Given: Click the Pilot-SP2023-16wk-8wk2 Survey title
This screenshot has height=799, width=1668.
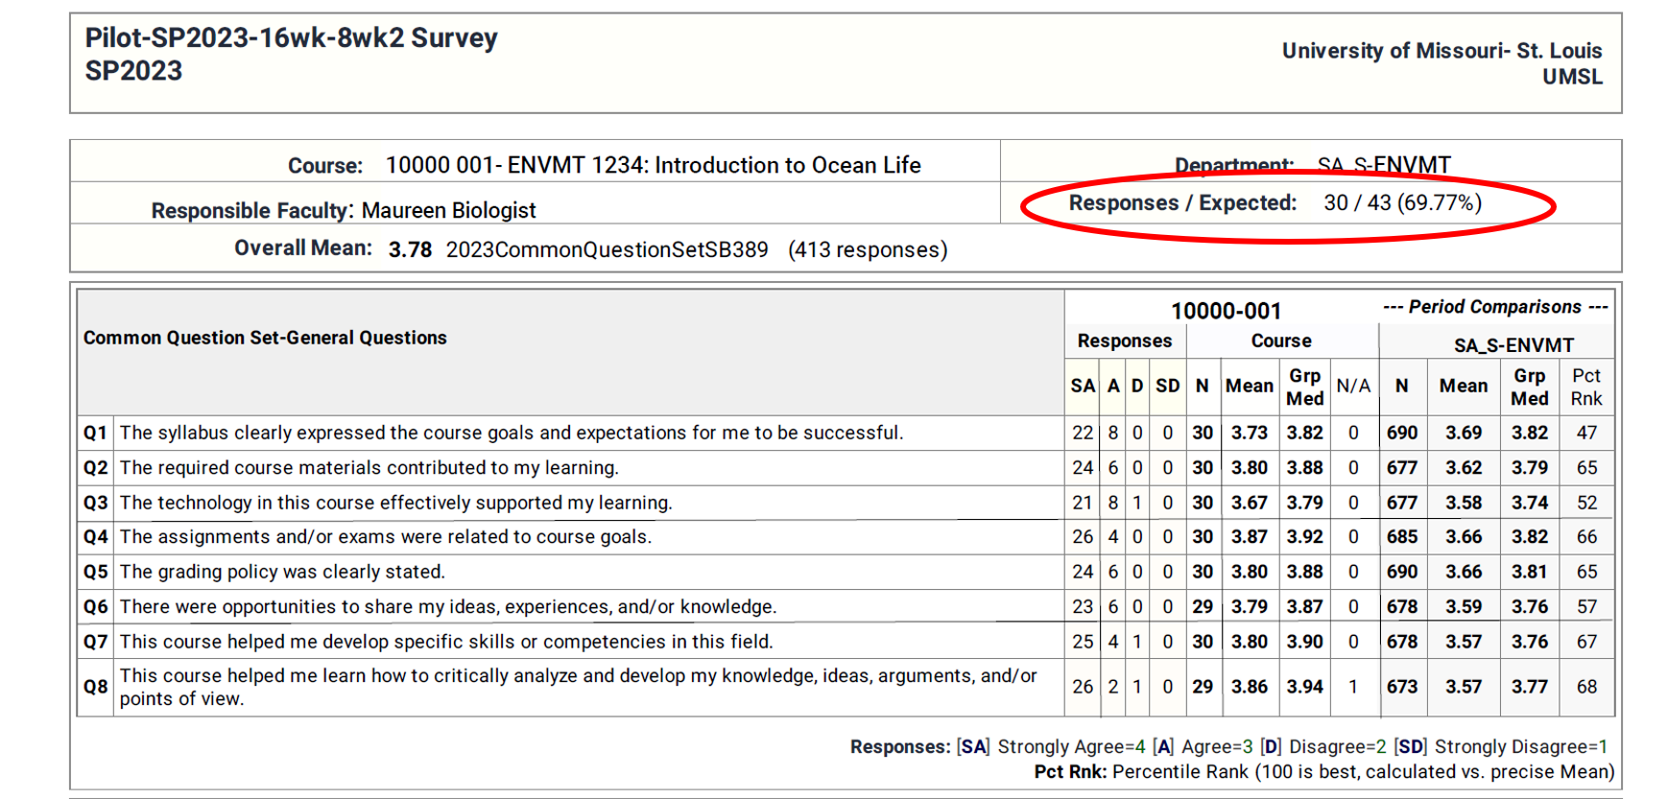Looking at the screenshot, I should (x=291, y=38).
